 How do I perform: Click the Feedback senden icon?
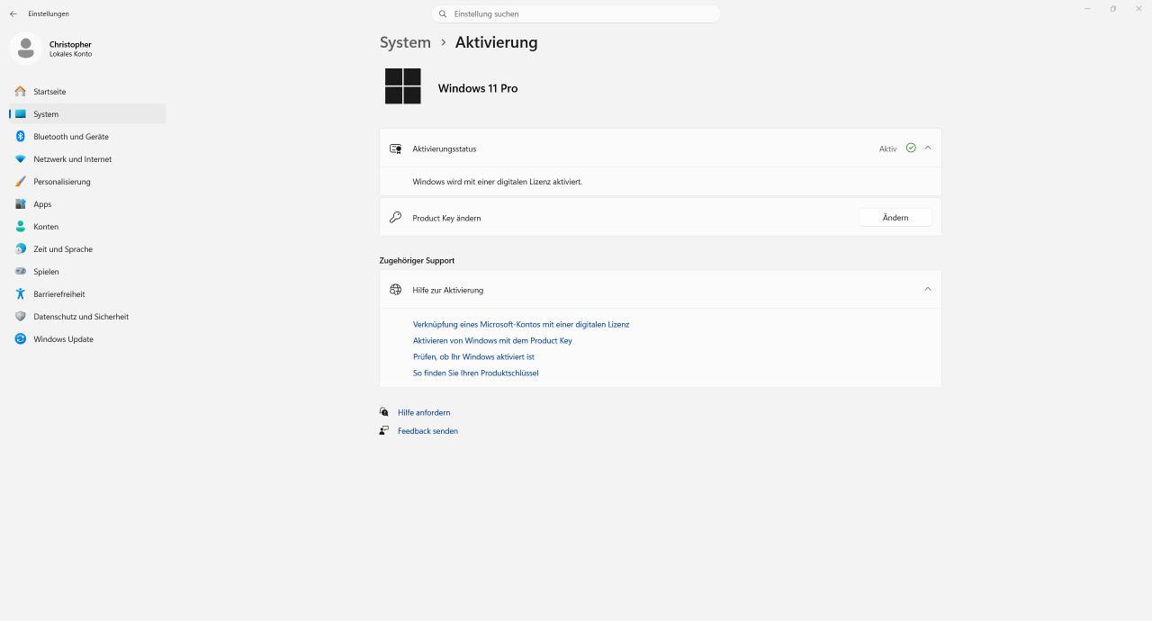[384, 431]
